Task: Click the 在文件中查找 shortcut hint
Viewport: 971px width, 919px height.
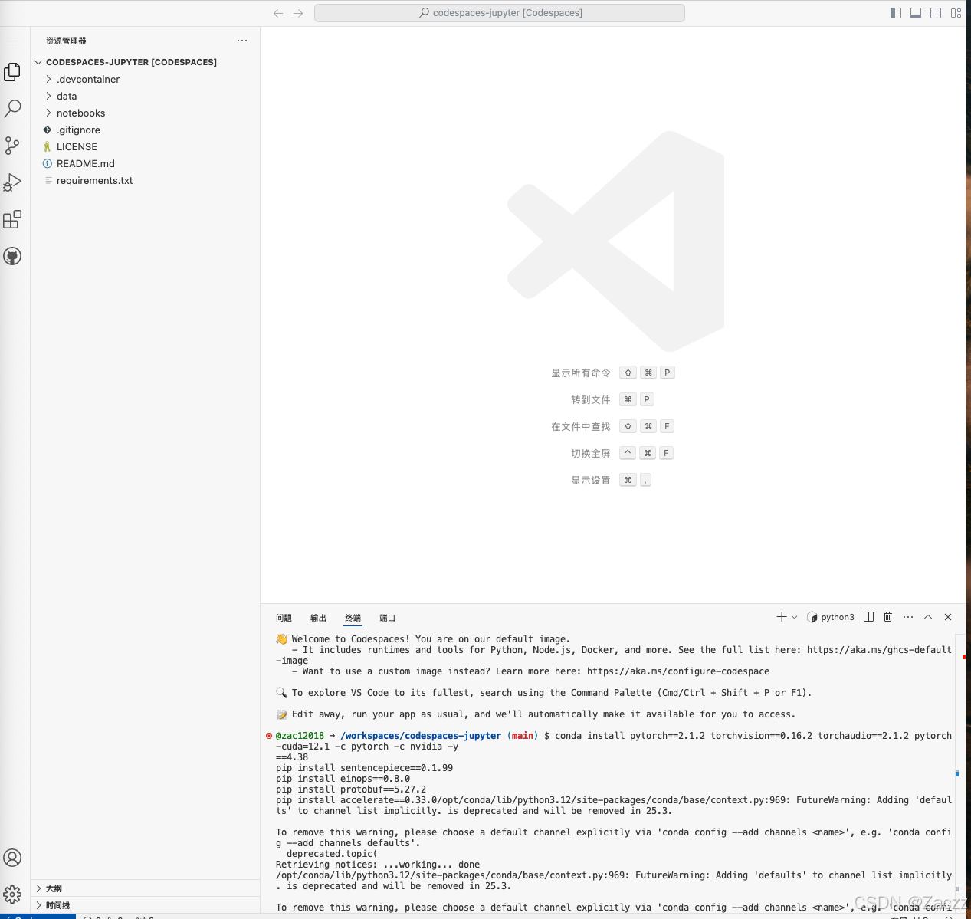Action: coord(581,427)
